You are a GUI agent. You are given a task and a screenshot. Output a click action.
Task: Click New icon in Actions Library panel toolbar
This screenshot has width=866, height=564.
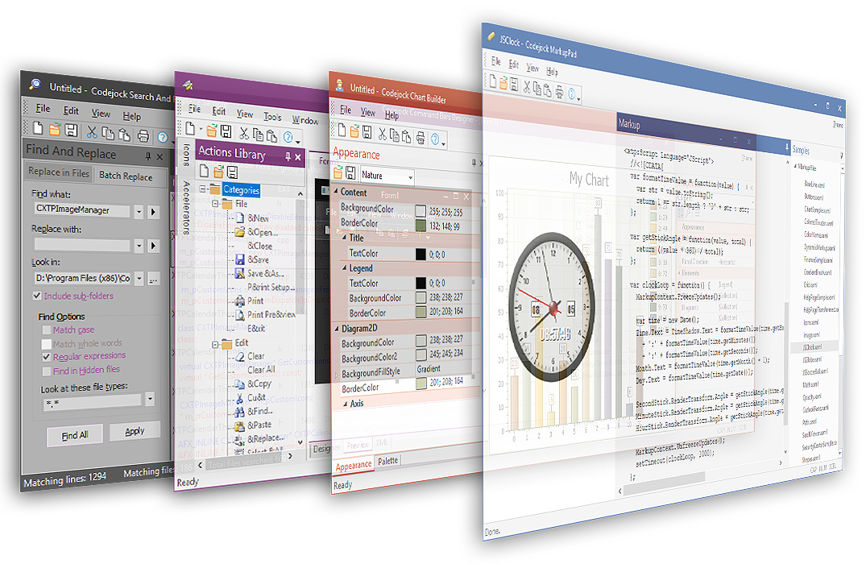(x=204, y=171)
